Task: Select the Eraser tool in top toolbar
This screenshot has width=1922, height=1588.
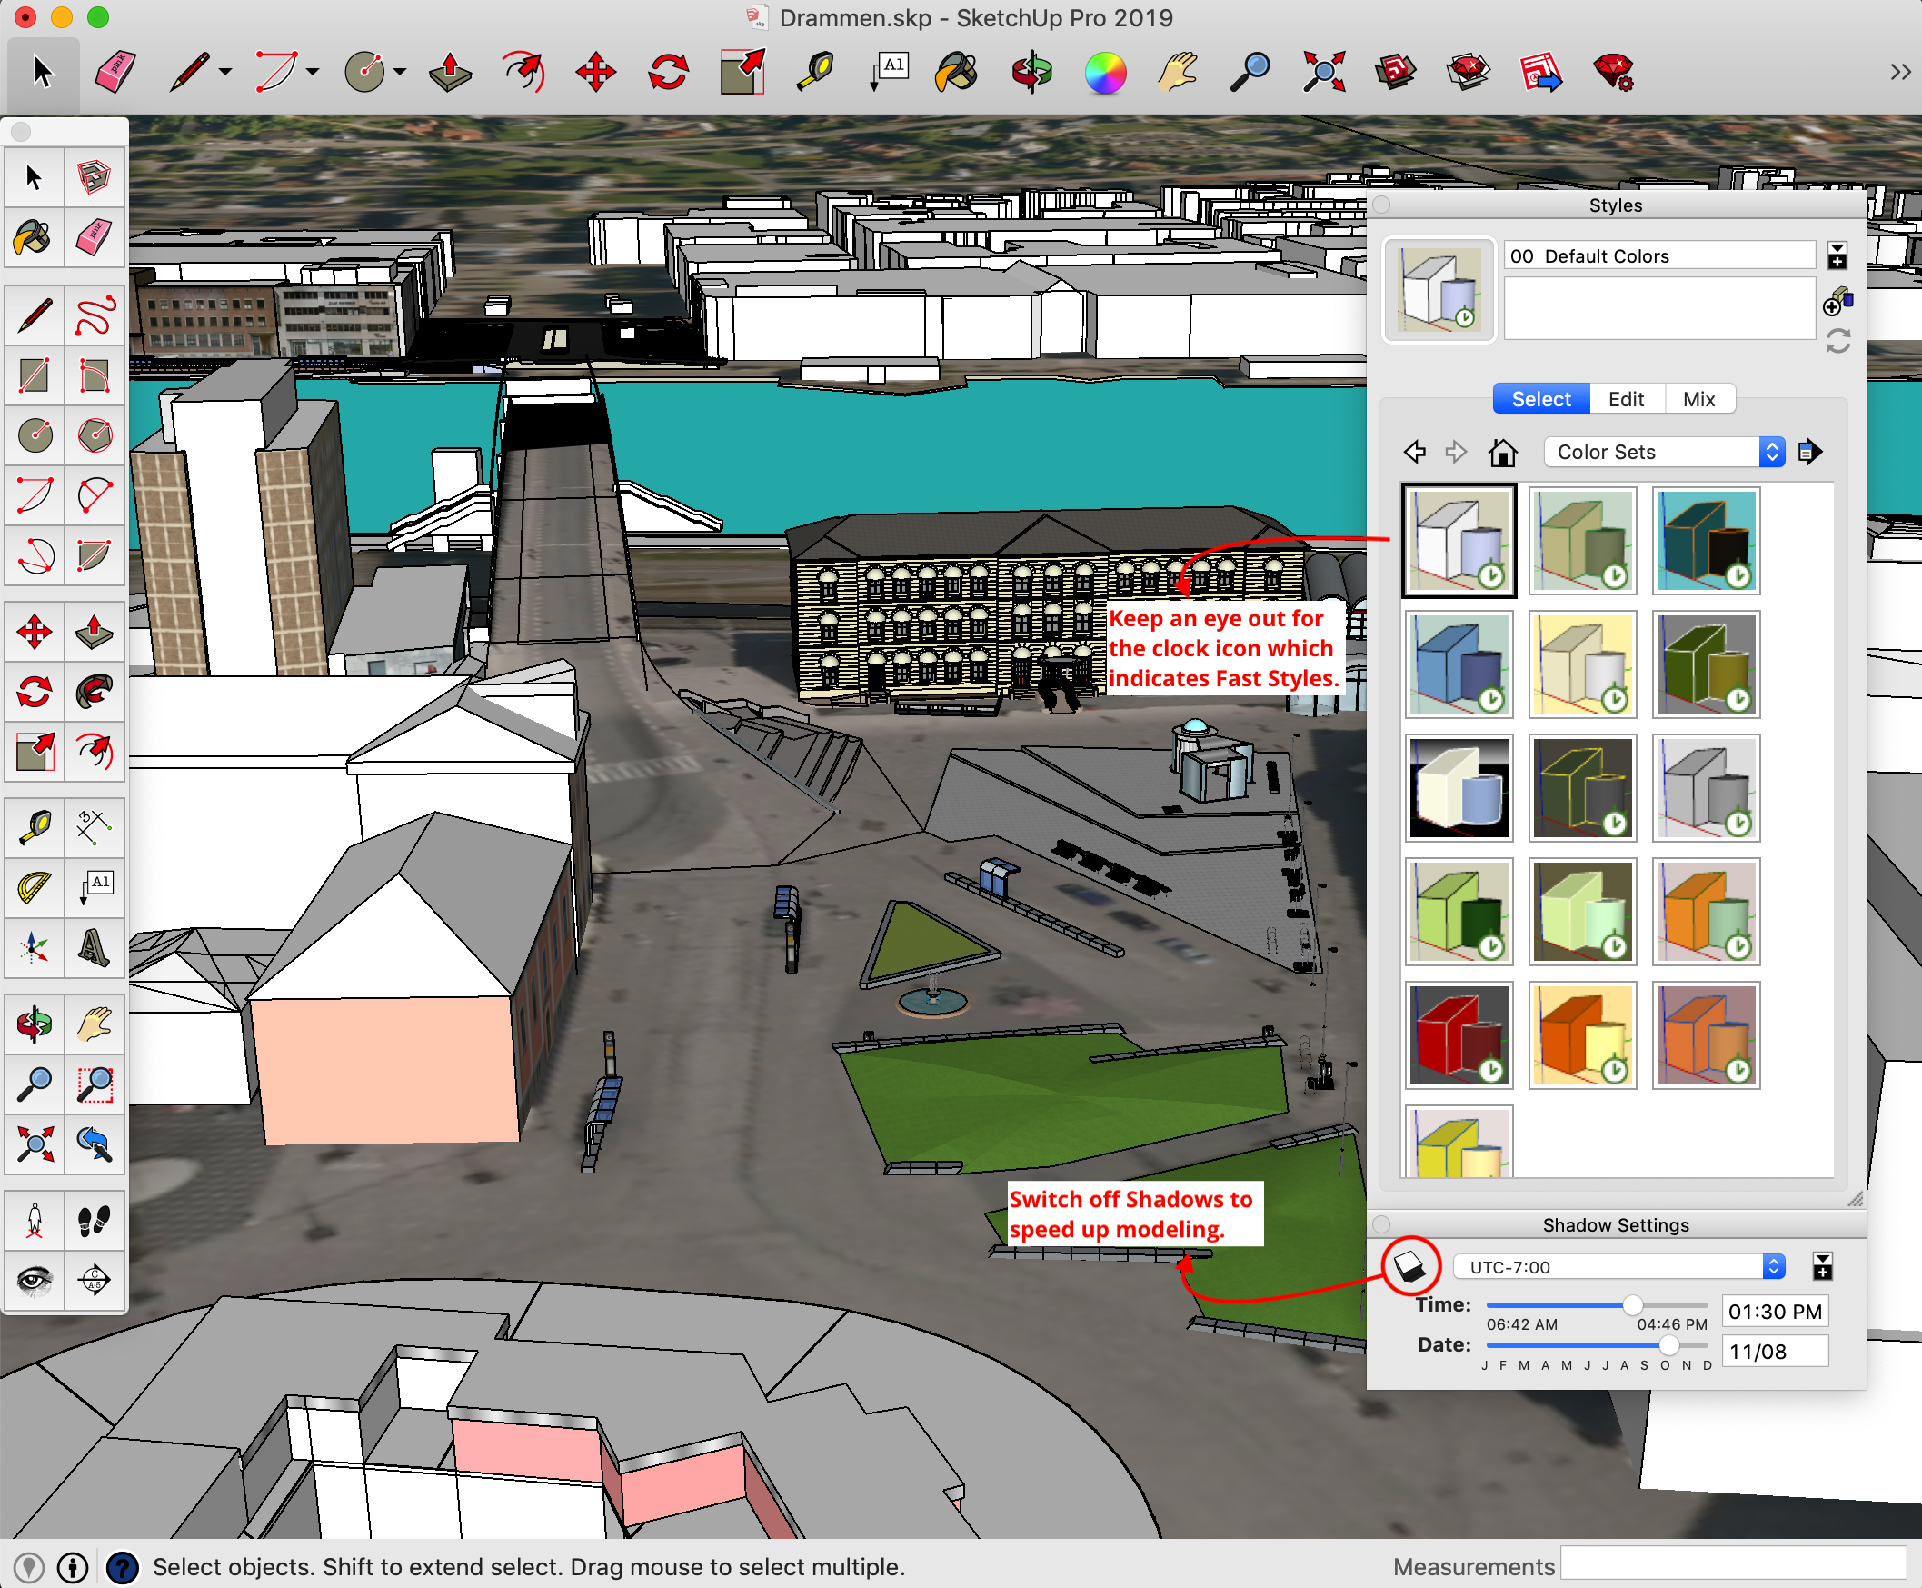Action: [115, 71]
